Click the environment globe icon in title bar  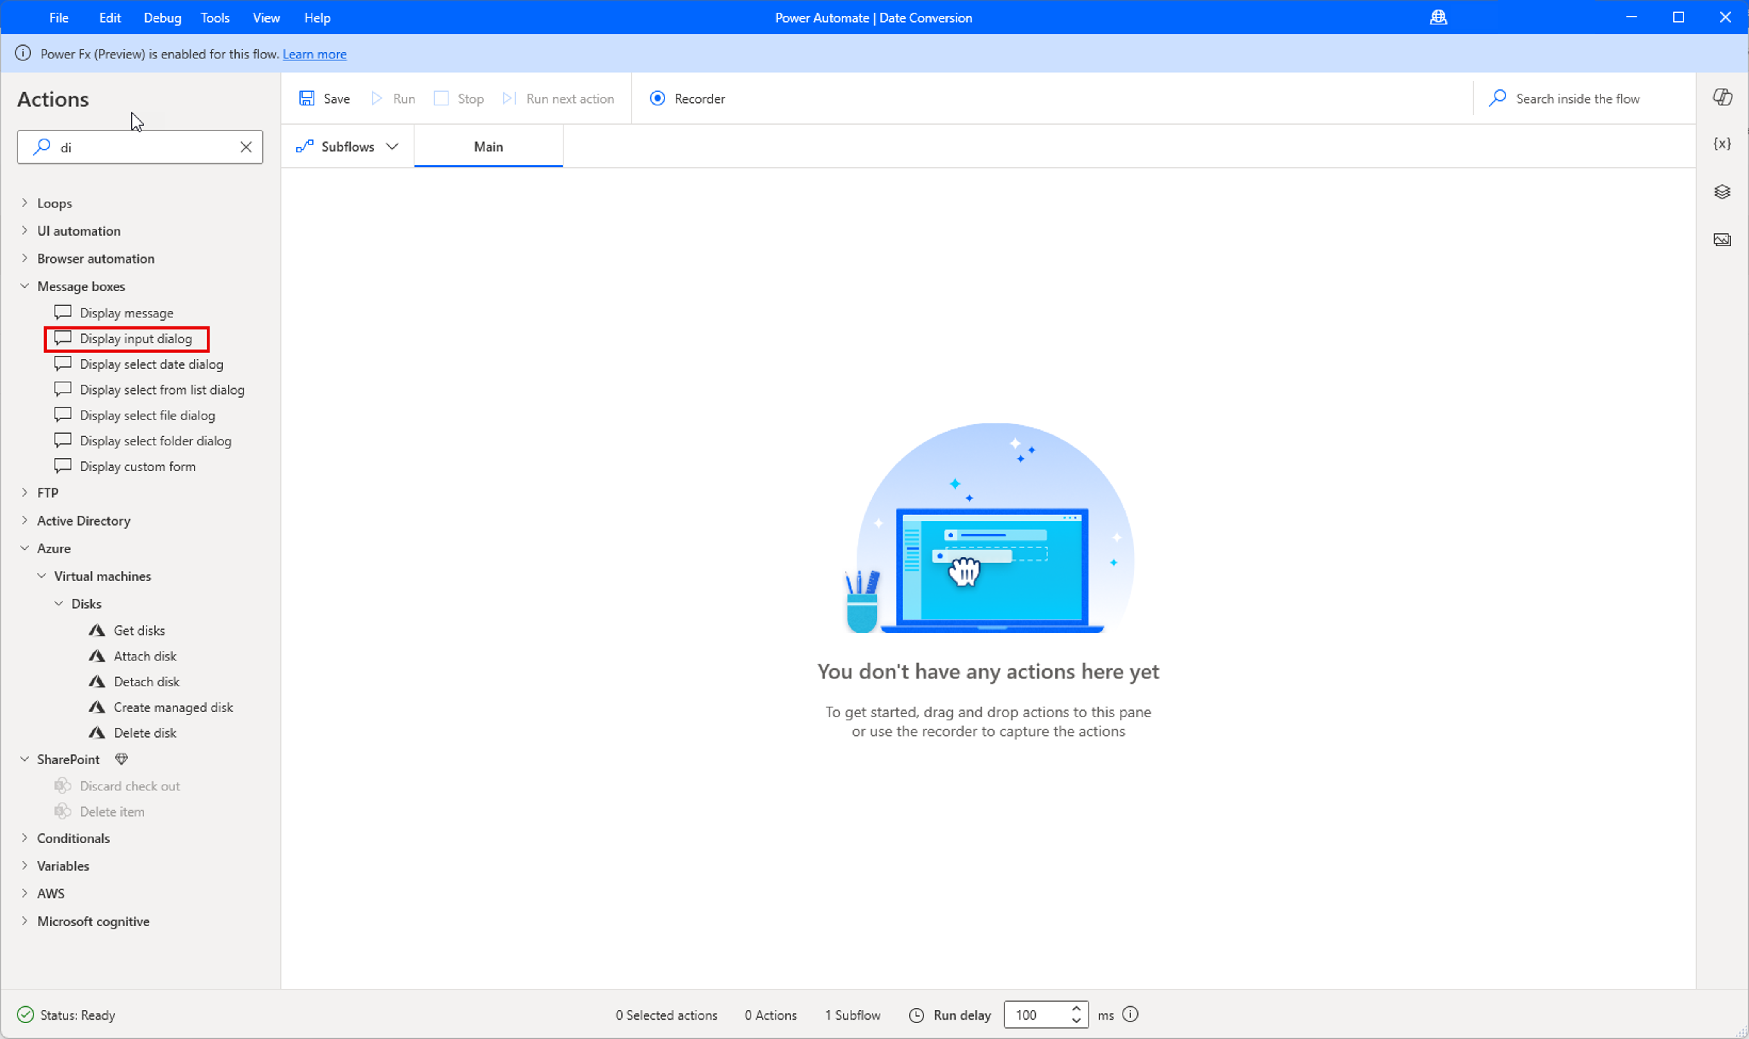tap(1438, 18)
